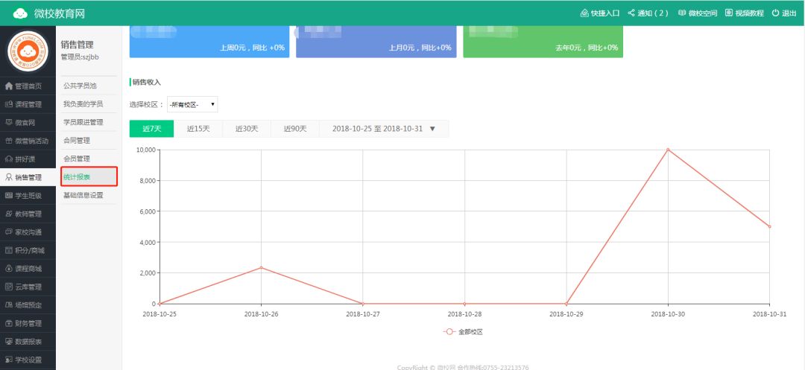The width and height of the screenshot is (805, 370).
Task: Click y-axis label 10,000
Action: (x=145, y=150)
